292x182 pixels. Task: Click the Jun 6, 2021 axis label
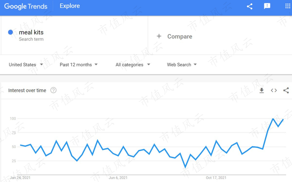coord(118,177)
